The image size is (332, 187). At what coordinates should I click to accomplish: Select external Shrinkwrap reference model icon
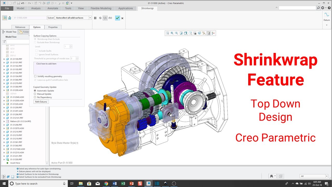pos(5,18)
